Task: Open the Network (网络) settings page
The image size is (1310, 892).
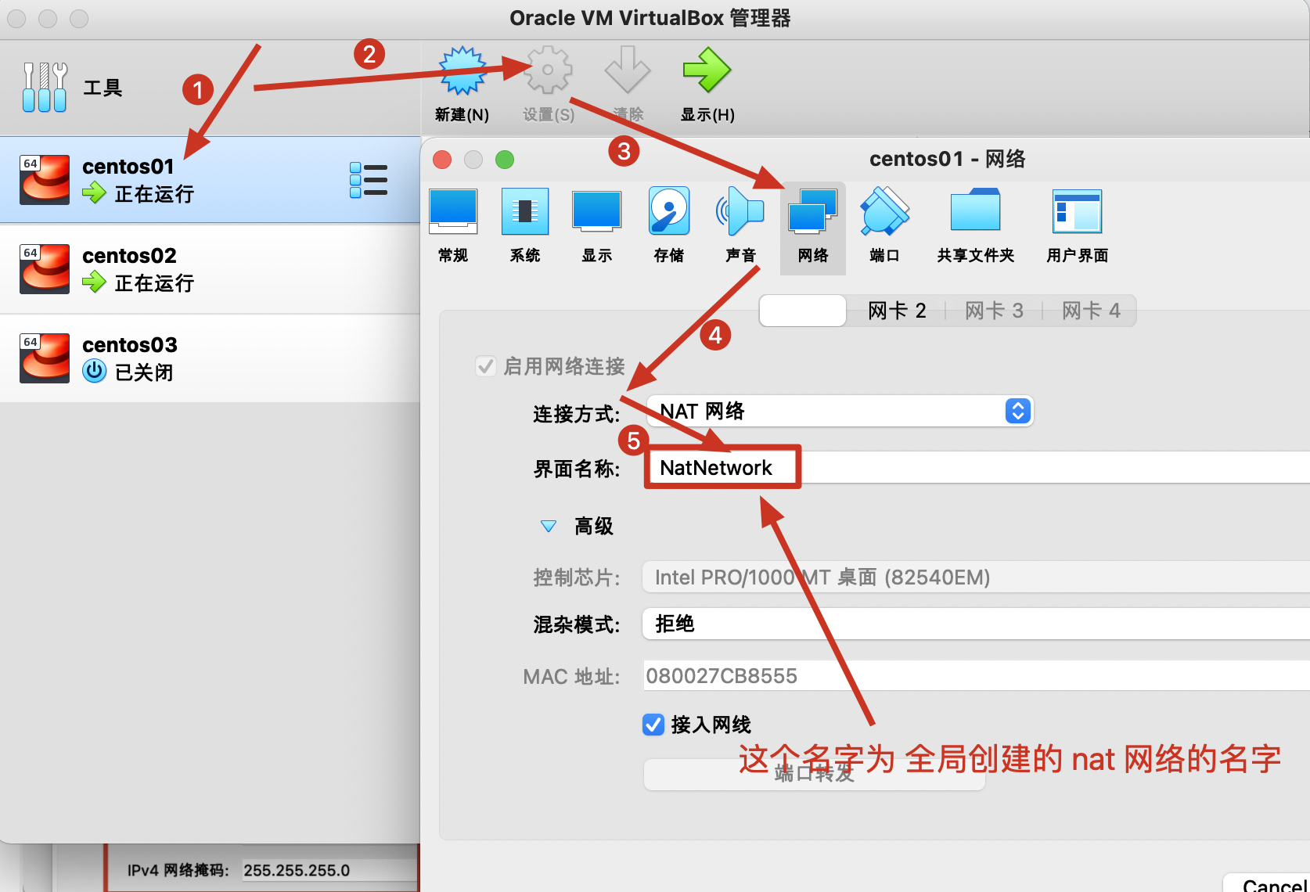Action: click(x=813, y=227)
